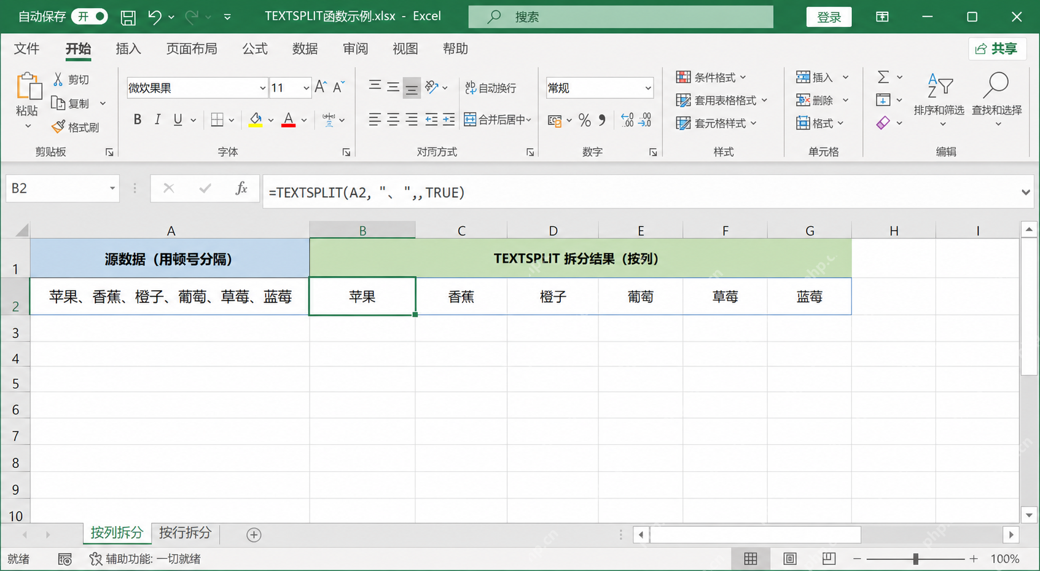Apply percent style
1040x571 pixels.
tap(584, 120)
